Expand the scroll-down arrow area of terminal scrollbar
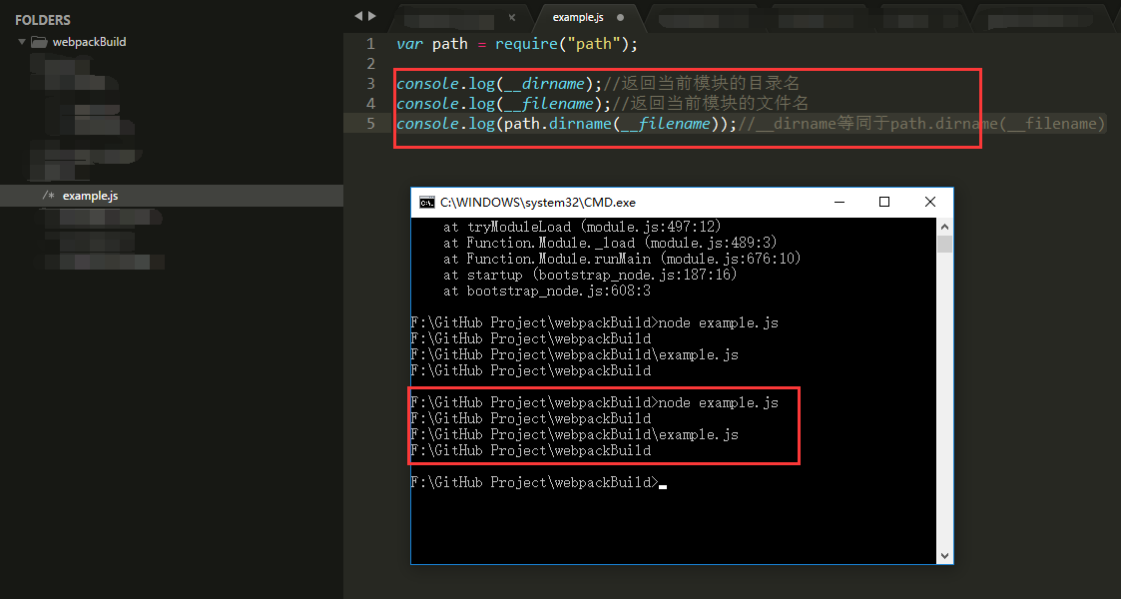This screenshot has height=599, width=1121. [x=944, y=555]
